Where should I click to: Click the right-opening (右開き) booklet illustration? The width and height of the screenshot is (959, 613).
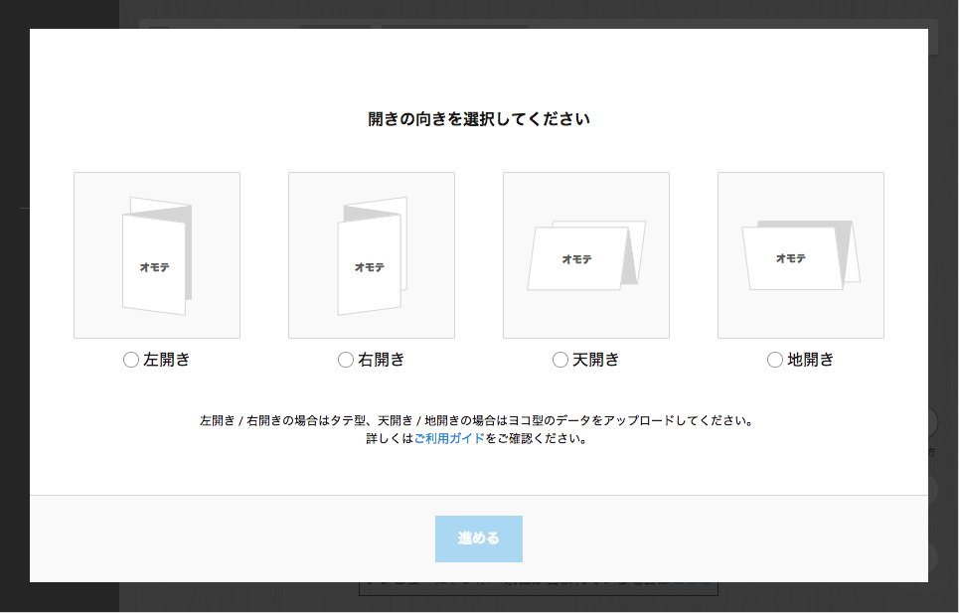(x=372, y=255)
